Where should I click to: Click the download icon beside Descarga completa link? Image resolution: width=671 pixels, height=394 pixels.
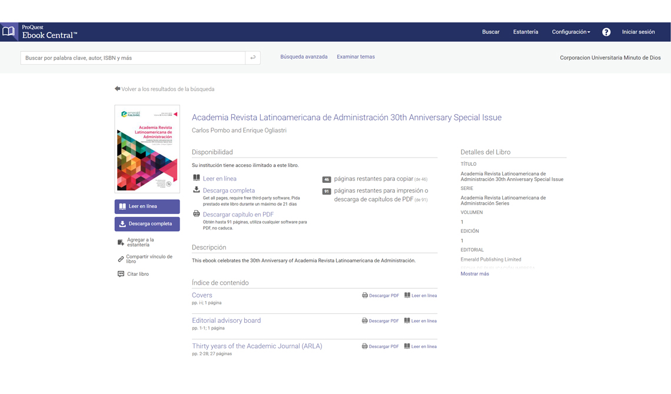pos(197,190)
